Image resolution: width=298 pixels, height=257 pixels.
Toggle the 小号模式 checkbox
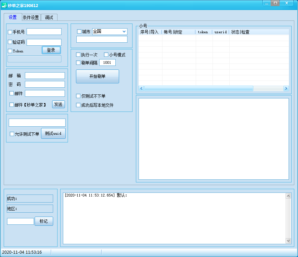pos(106,55)
